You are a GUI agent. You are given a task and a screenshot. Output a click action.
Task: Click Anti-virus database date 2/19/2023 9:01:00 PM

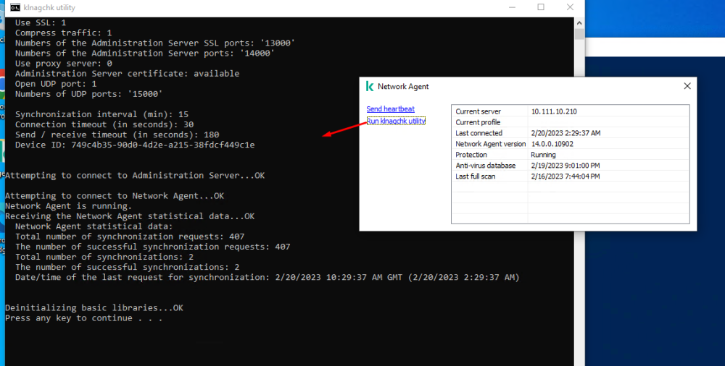coord(565,165)
